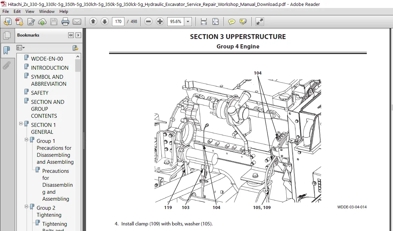Click find current bookmark icon
Screen dimensions: 393x231
[x=75, y=48]
